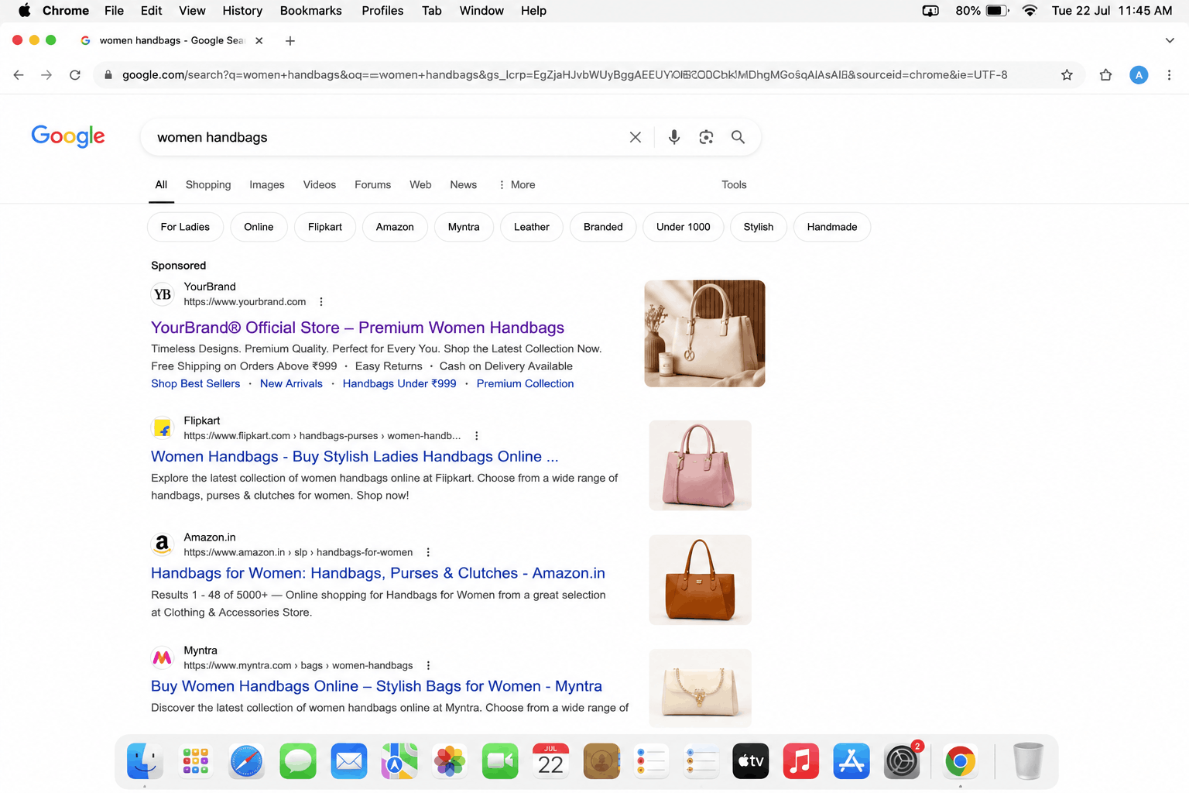This screenshot has width=1189, height=793.
Task: Open the pink handbag Flipkart thumbnail
Action: point(700,465)
